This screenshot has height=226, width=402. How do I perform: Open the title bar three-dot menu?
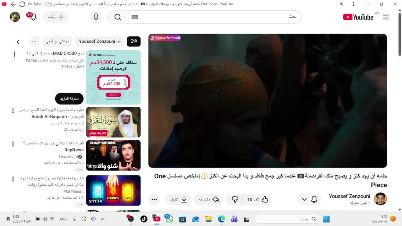coord(354,4)
